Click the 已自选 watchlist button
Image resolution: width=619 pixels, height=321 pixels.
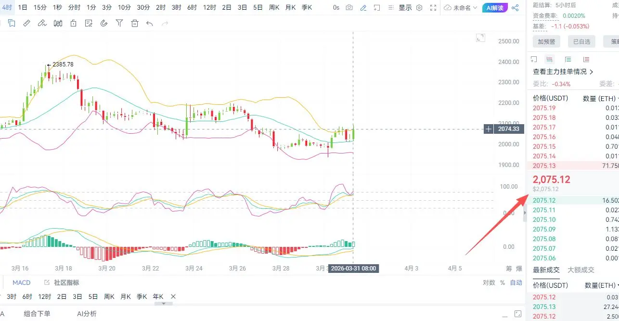pyautogui.click(x=581, y=42)
